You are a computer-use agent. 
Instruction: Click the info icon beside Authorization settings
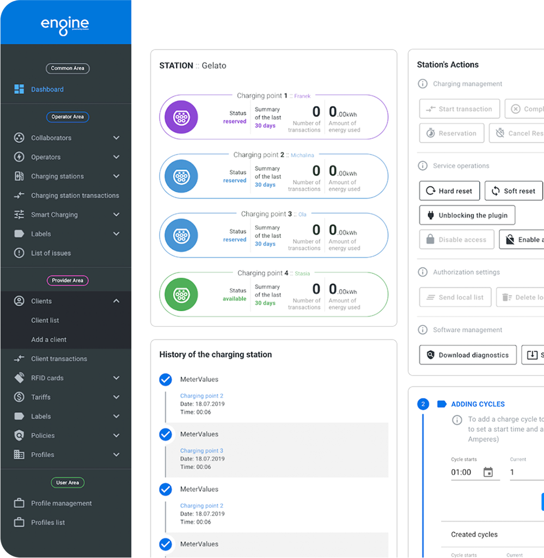(x=422, y=272)
